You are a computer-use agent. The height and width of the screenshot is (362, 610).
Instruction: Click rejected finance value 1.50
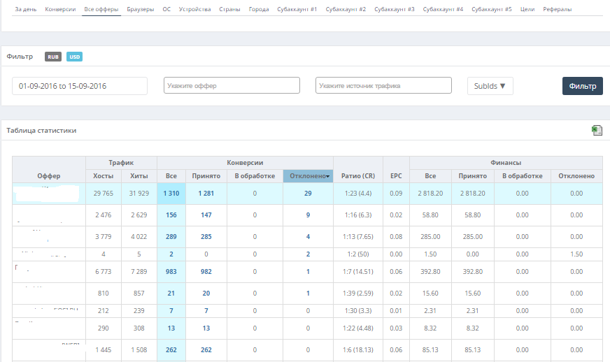(x=576, y=254)
